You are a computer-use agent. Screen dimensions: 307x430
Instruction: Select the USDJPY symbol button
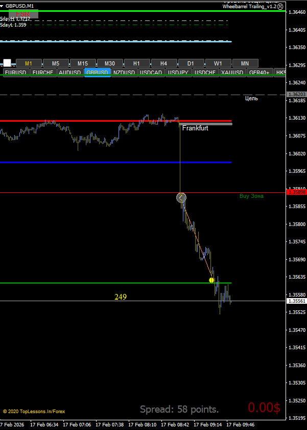tap(178, 73)
